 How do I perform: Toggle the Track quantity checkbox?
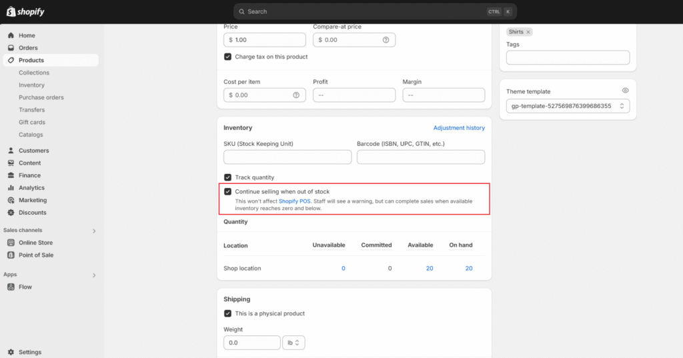(x=228, y=178)
